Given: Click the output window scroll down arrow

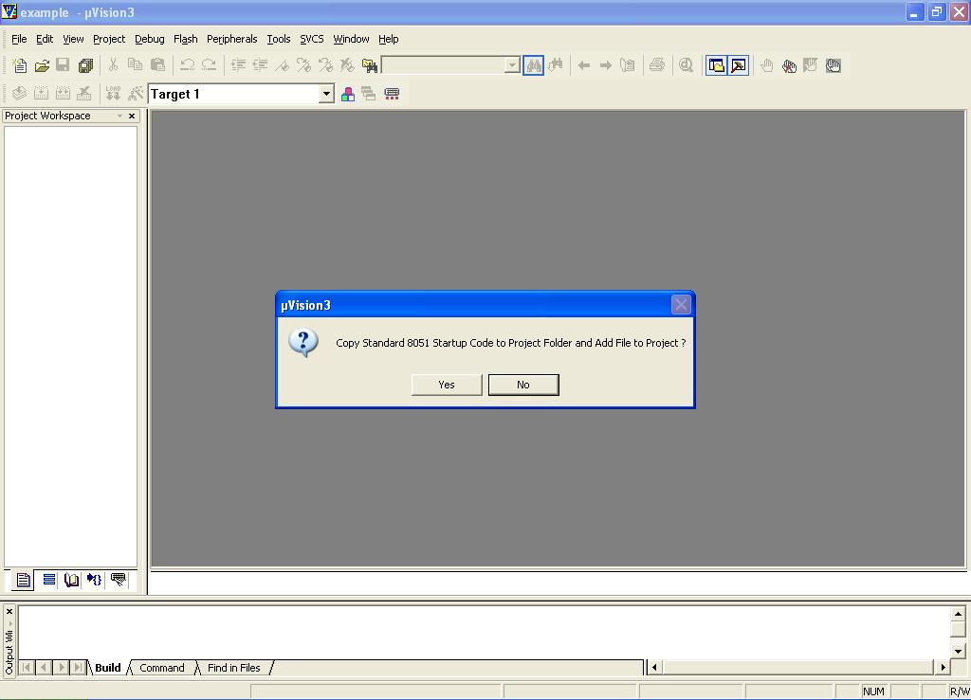Looking at the screenshot, I should (958, 651).
